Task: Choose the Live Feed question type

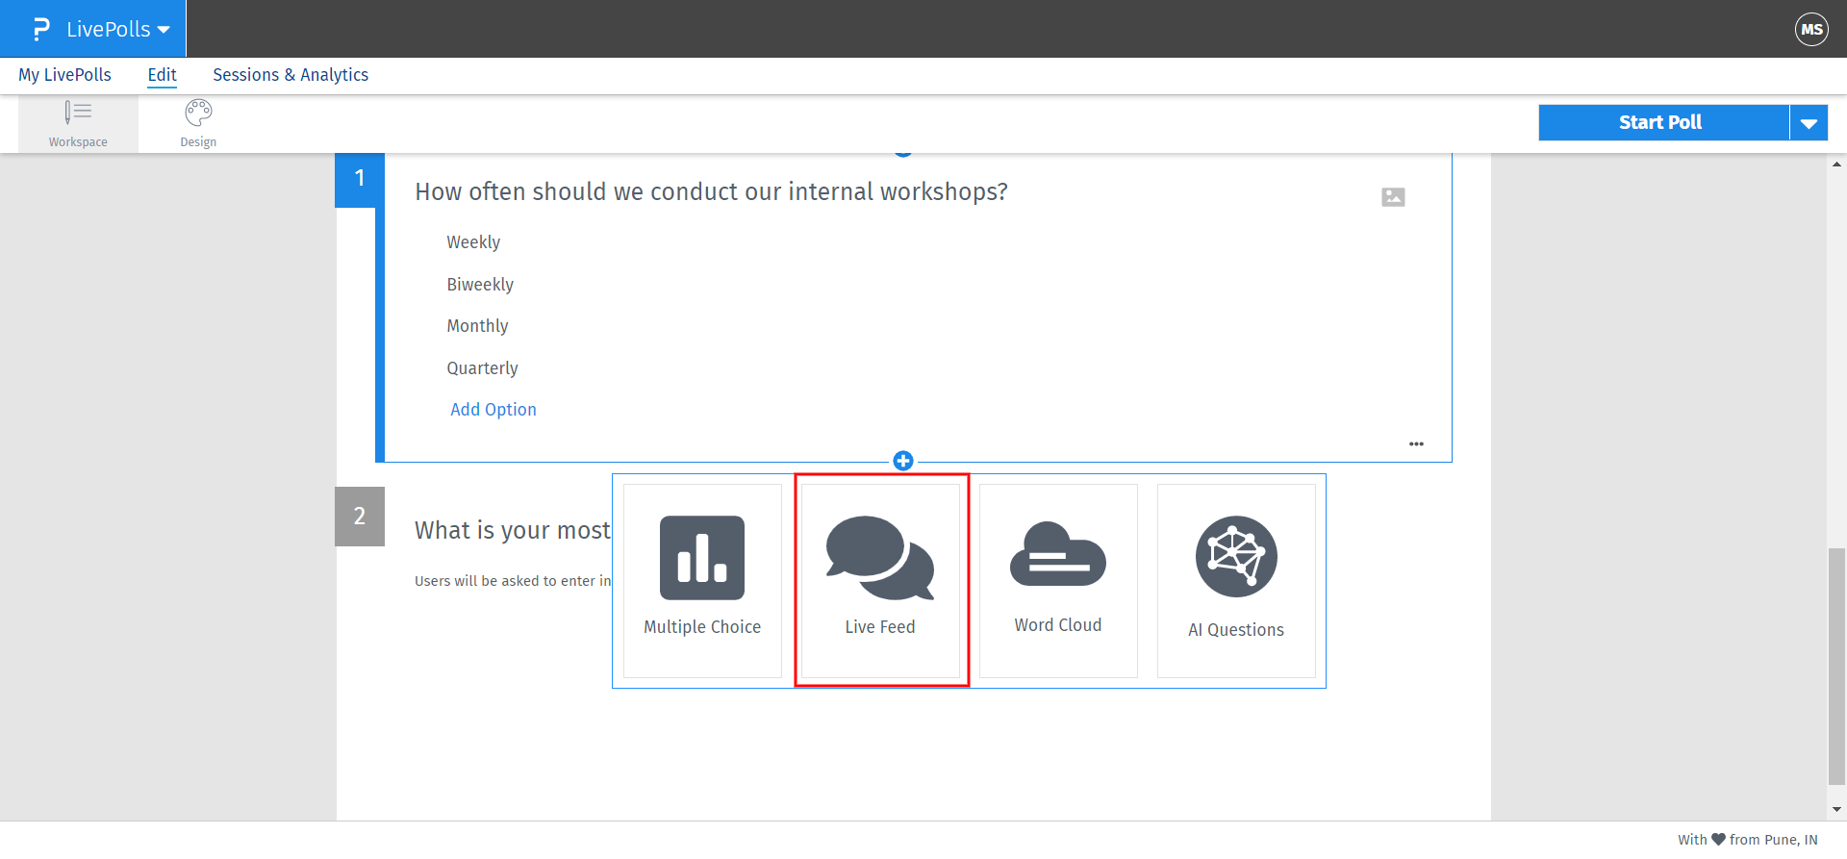Action: point(880,580)
